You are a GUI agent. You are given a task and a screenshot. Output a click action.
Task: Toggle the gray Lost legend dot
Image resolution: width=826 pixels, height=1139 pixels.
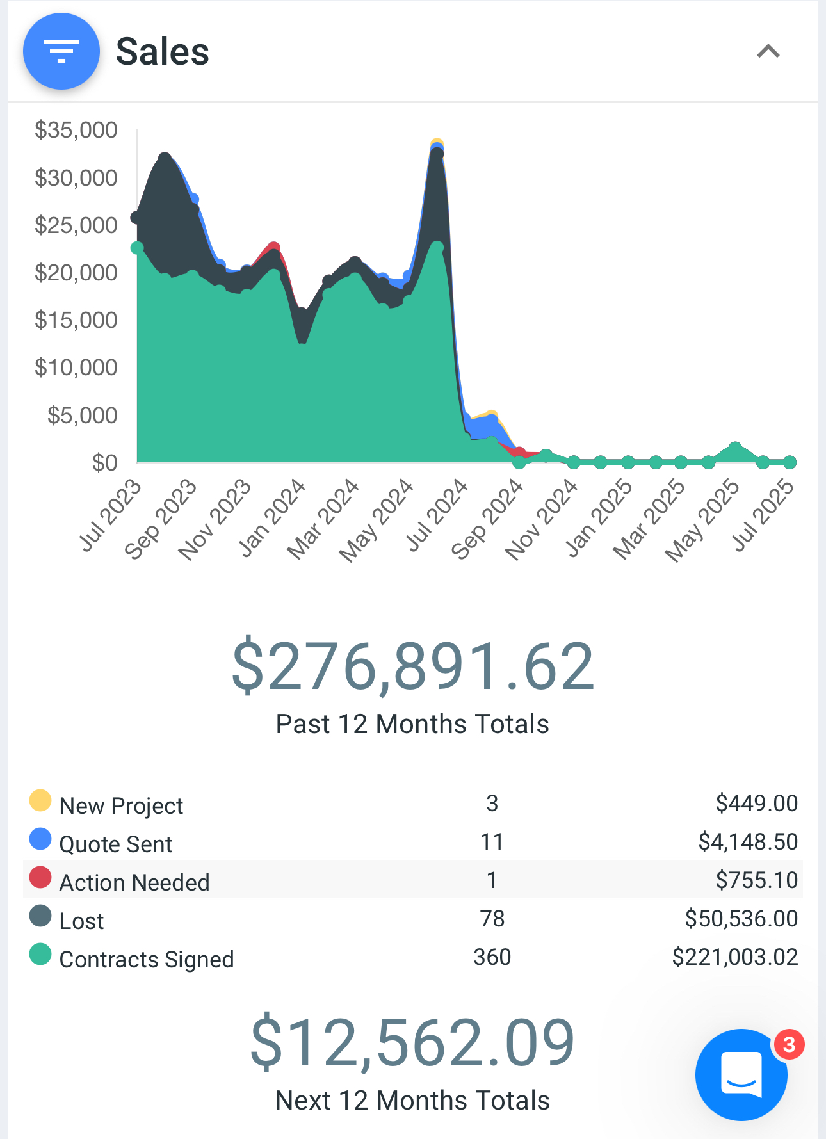coord(40,916)
